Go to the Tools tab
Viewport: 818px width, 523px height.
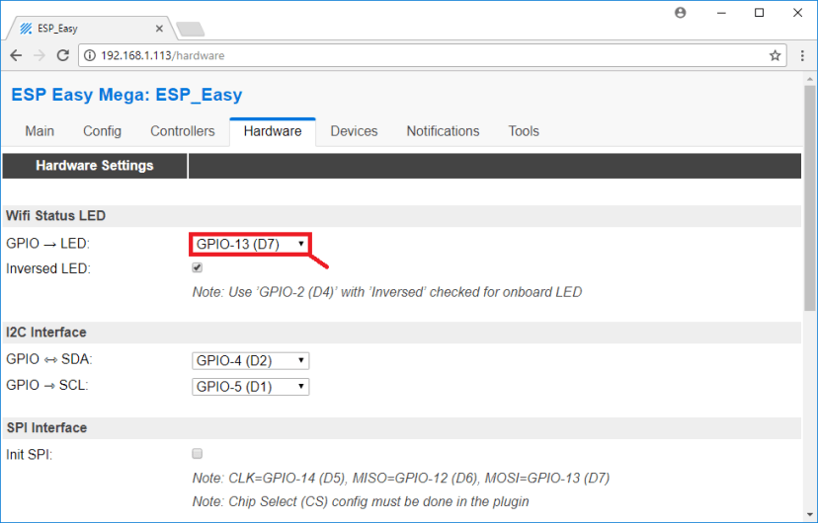[x=524, y=131]
